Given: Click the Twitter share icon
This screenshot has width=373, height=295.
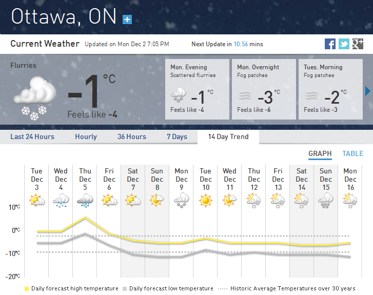Looking at the screenshot, I should (x=344, y=44).
